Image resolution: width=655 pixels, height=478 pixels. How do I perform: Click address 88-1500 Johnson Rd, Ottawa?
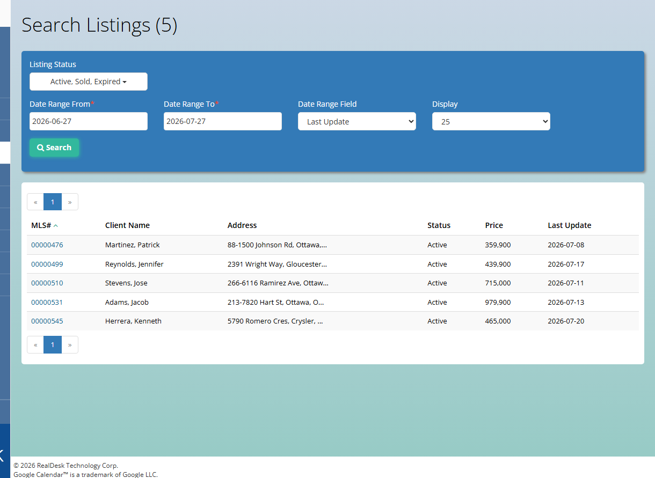(x=277, y=245)
